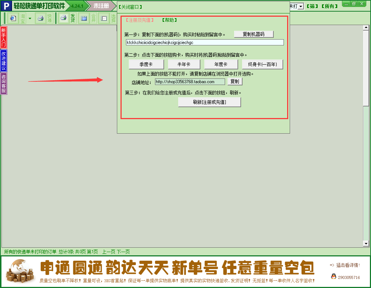Select the 快递 express print icon

pyautogui.click(x=50, y=17)
